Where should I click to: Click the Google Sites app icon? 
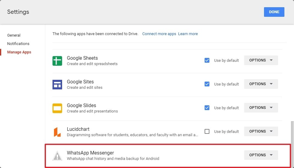point(57,84)
